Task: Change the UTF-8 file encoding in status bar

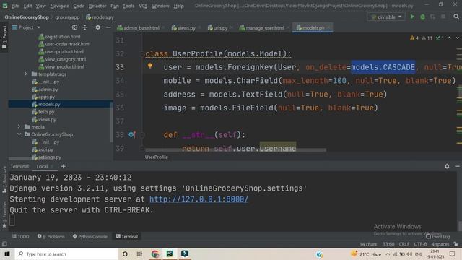Action: (x=420, y=244)
